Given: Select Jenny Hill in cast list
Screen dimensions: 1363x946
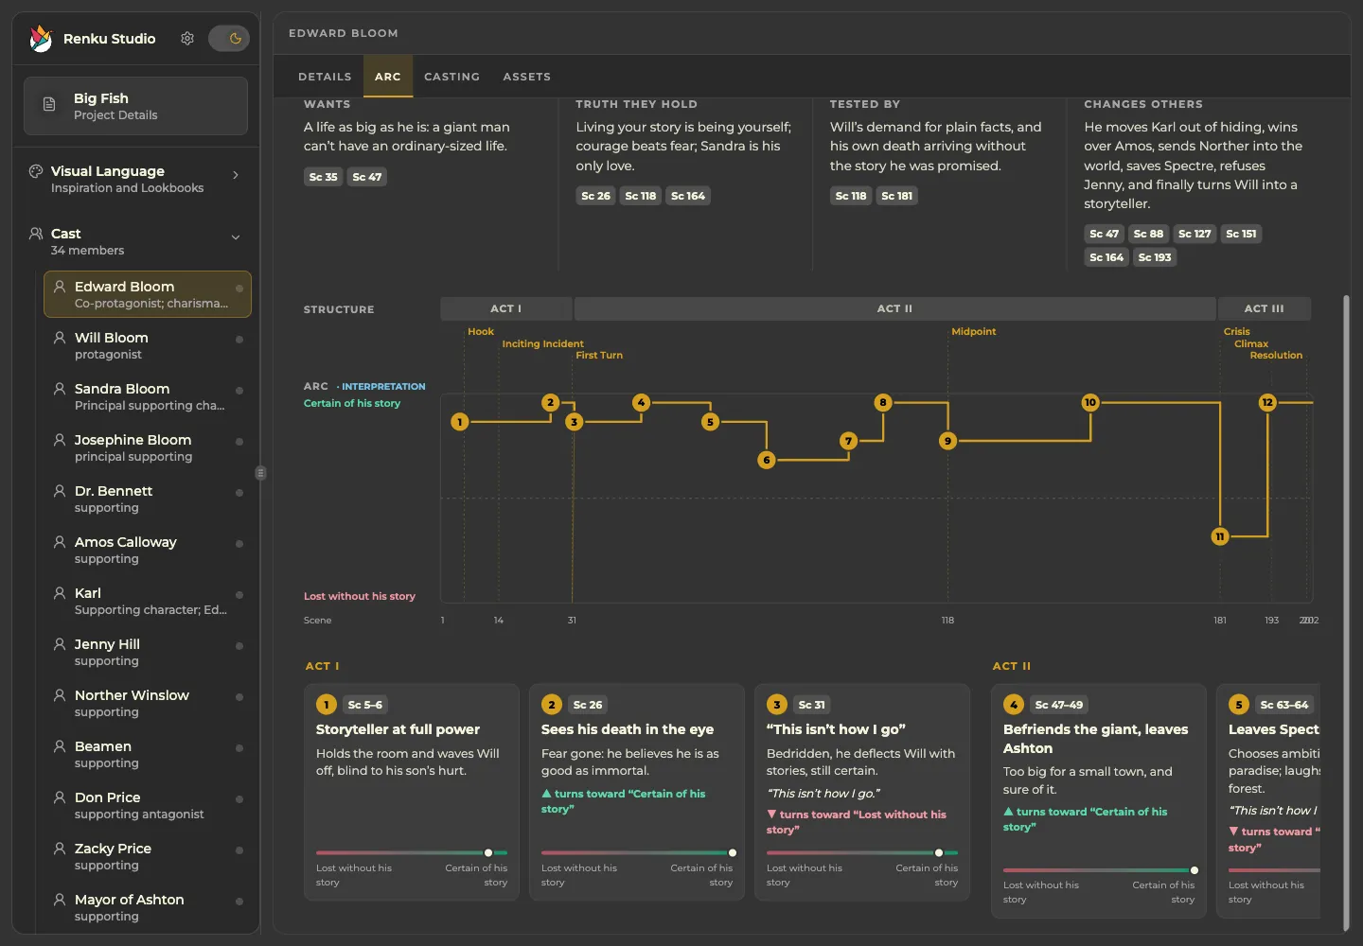Looking at the screenshot, I should [148, 652].
